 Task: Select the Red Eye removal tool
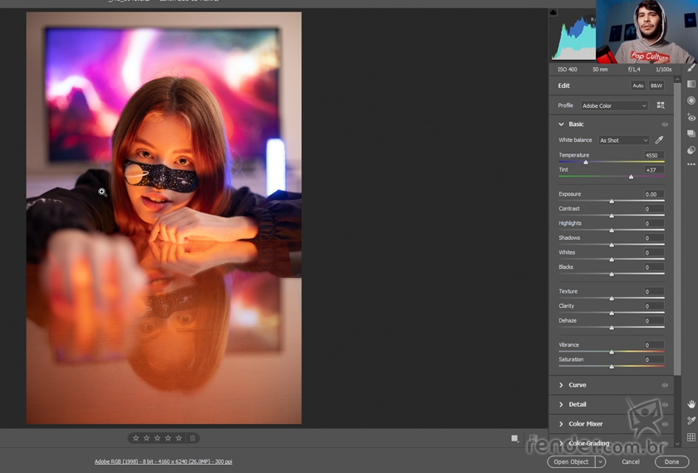click(x=691, y=118)
